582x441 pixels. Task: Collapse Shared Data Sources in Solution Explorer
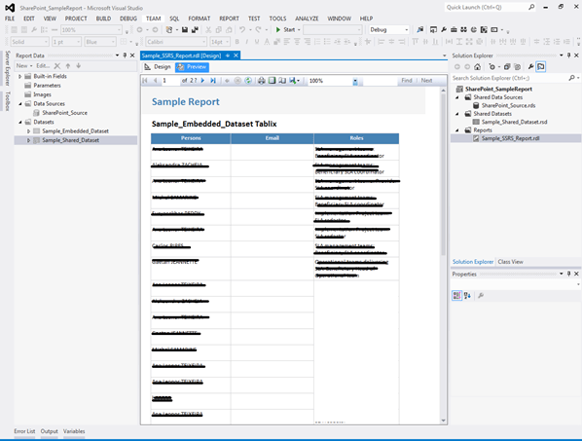pyautogui.click(x=457, y=97)
